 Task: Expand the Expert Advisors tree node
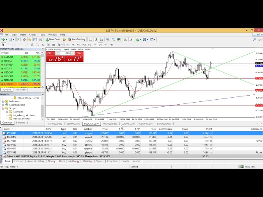tap(3, 105)
